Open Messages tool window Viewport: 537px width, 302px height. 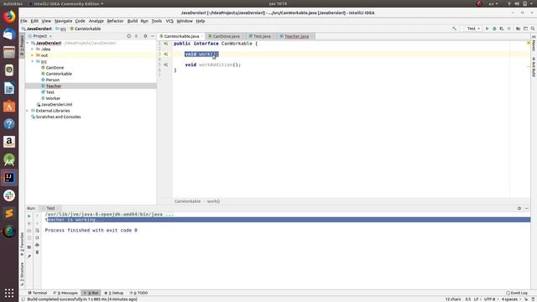tap(65, 293)
